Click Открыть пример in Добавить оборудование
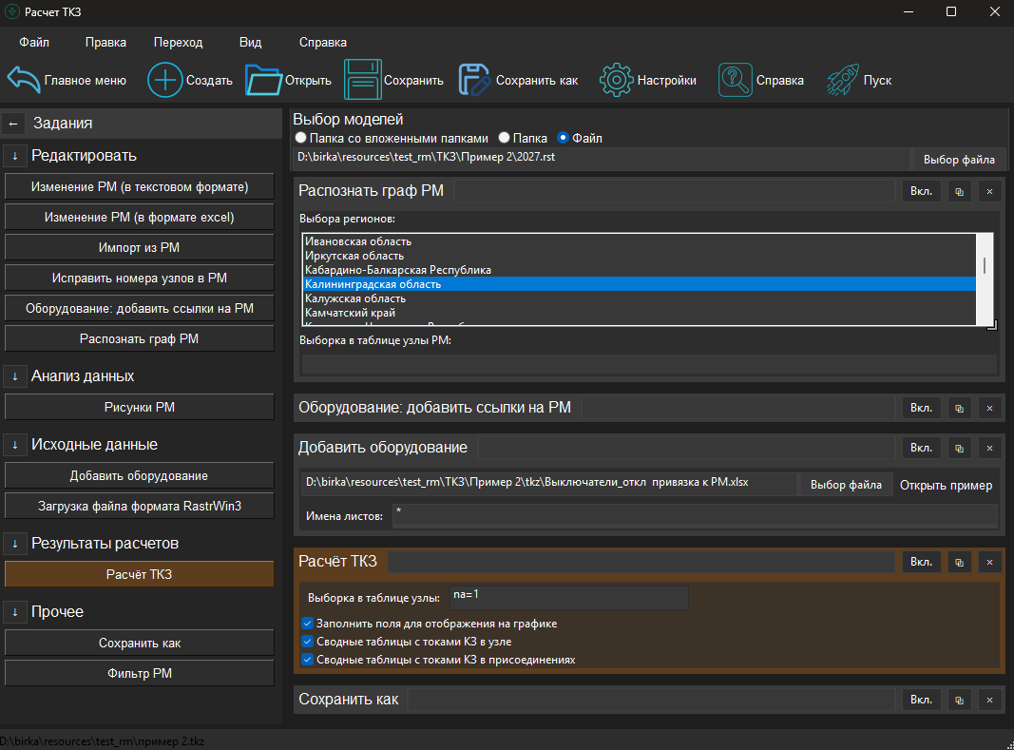This screenshot has height=750, width=1014. coord(946,486)
